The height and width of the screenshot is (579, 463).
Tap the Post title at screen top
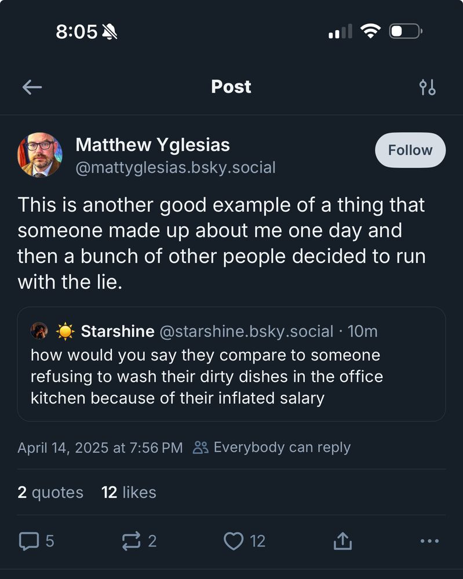pos(231,87)
